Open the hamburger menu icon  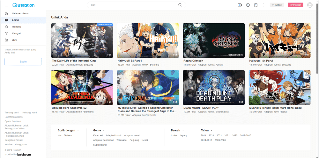(x=6, y=5)
